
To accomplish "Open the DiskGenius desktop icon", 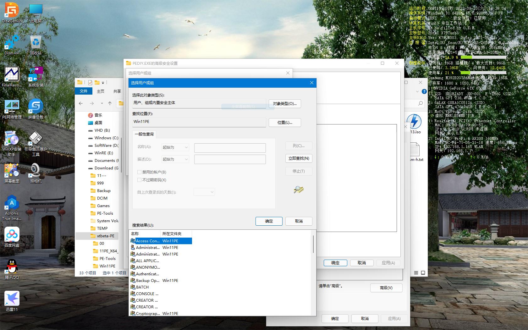I will [12, 13].
